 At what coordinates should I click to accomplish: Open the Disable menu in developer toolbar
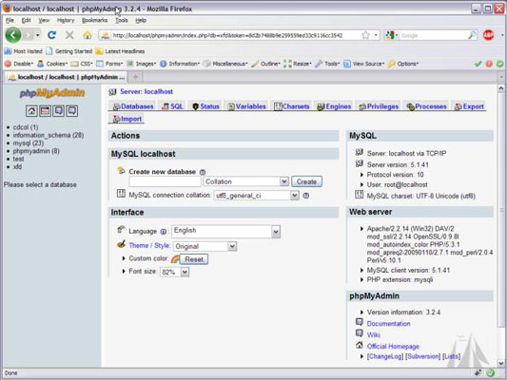click(19, 64)
